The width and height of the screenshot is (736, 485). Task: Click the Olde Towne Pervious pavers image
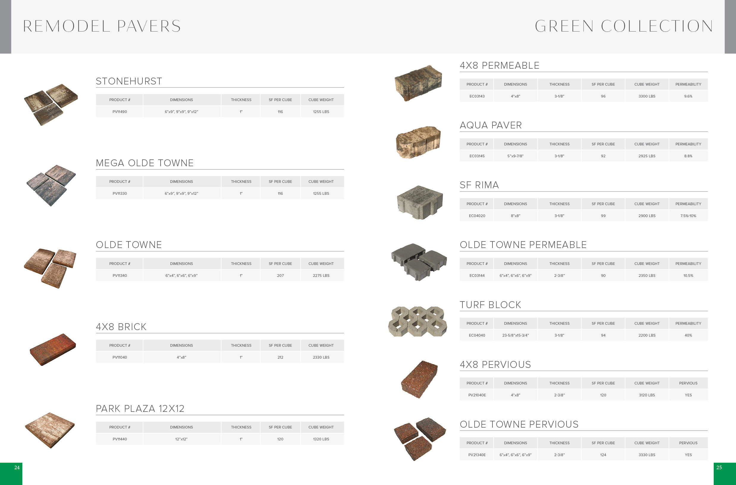[420, 439]
